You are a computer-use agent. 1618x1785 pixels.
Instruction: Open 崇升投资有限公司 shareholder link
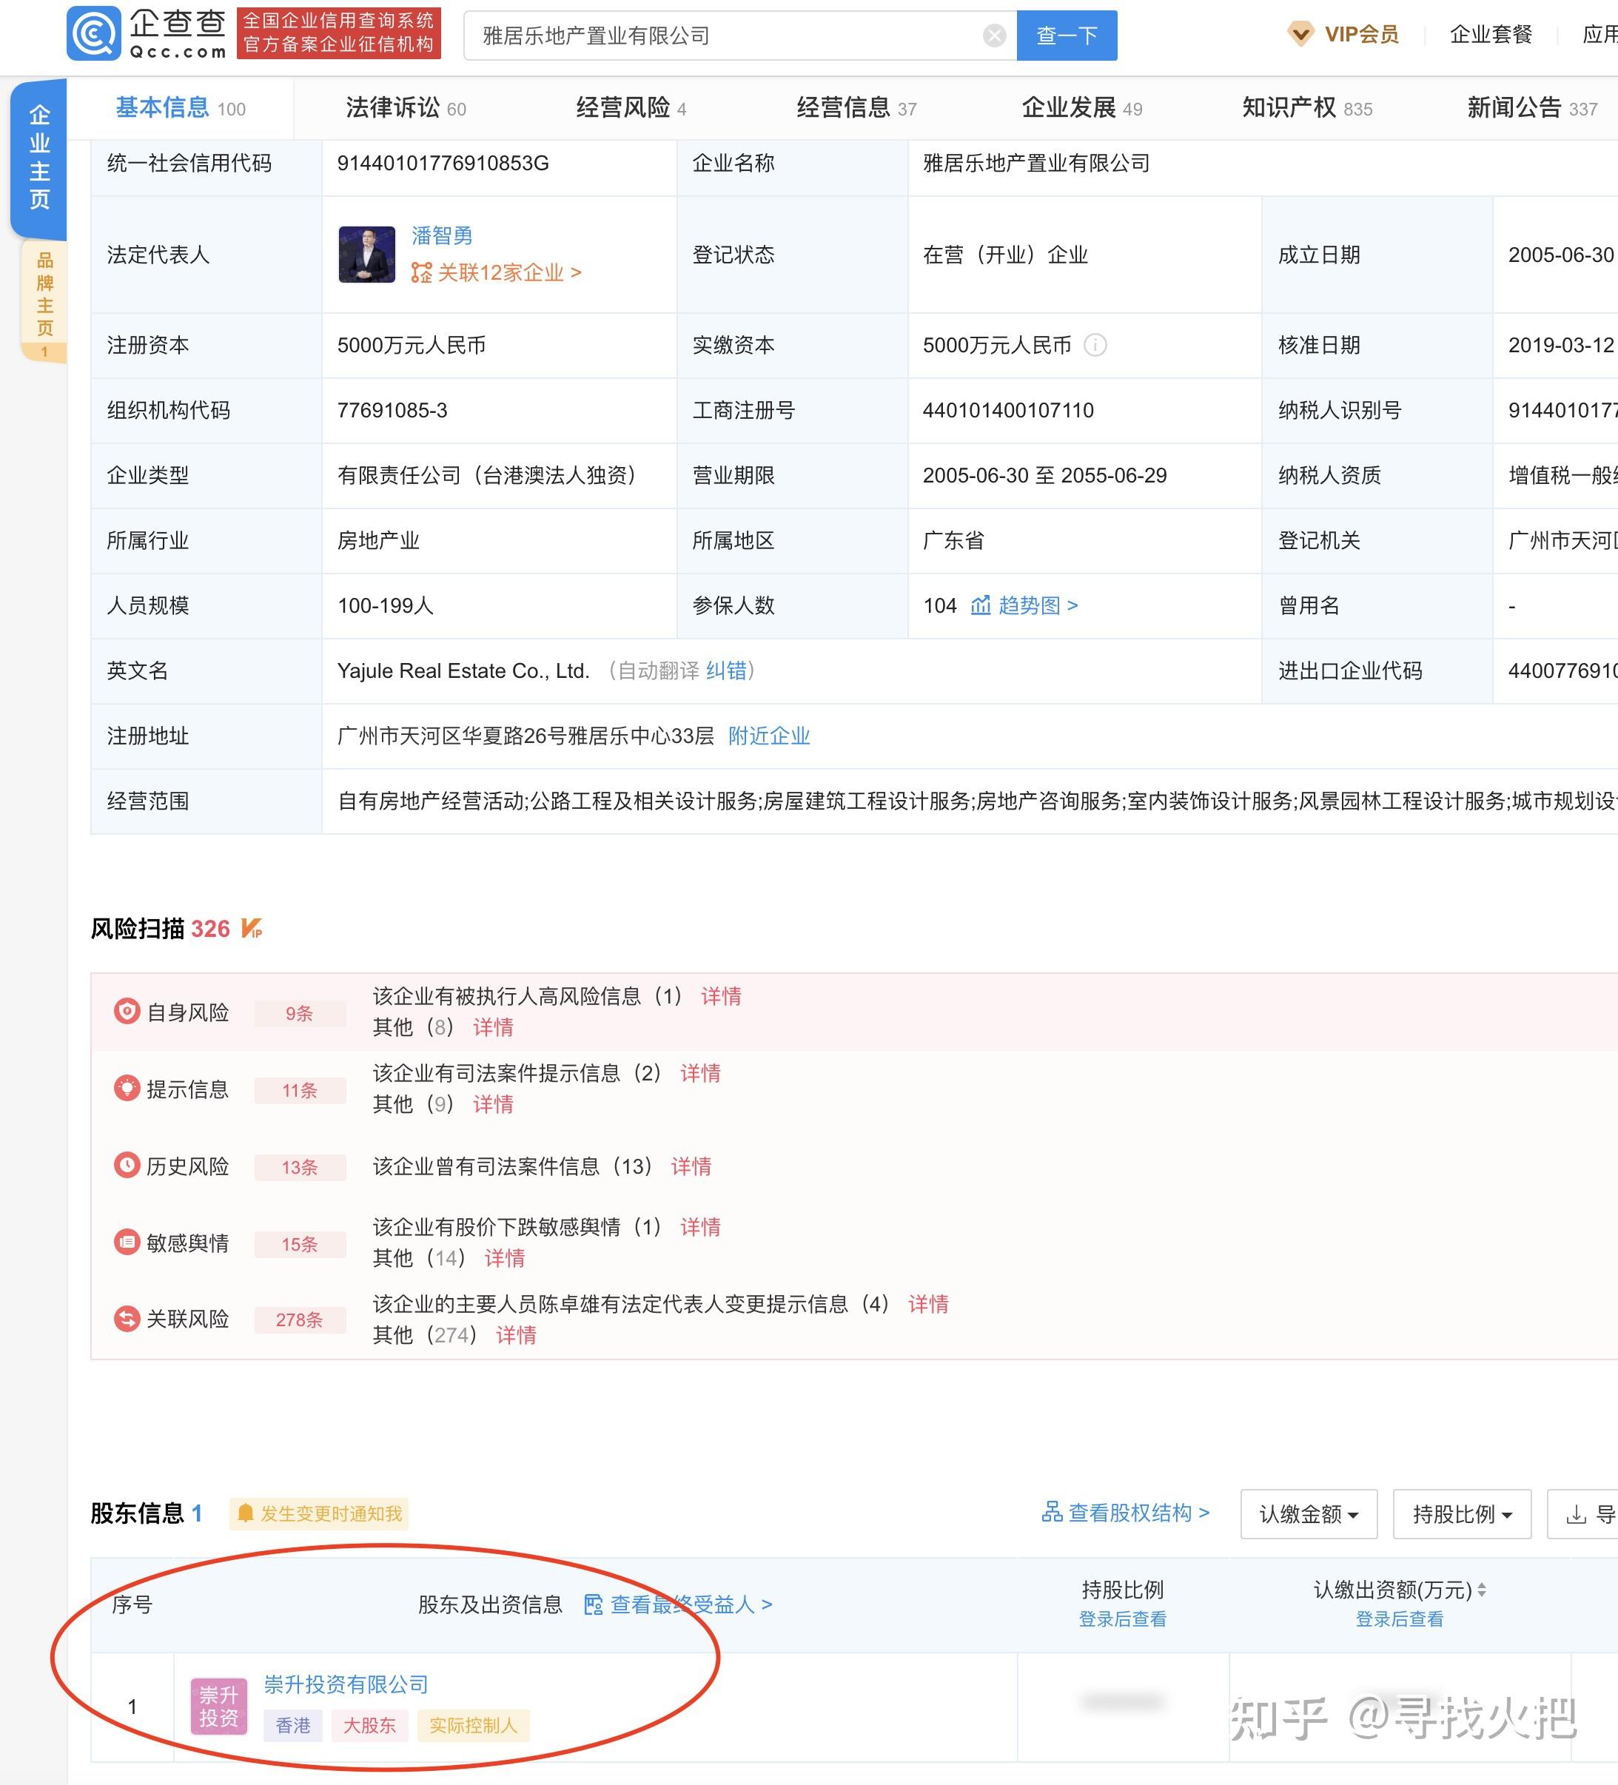(346, 1684)
